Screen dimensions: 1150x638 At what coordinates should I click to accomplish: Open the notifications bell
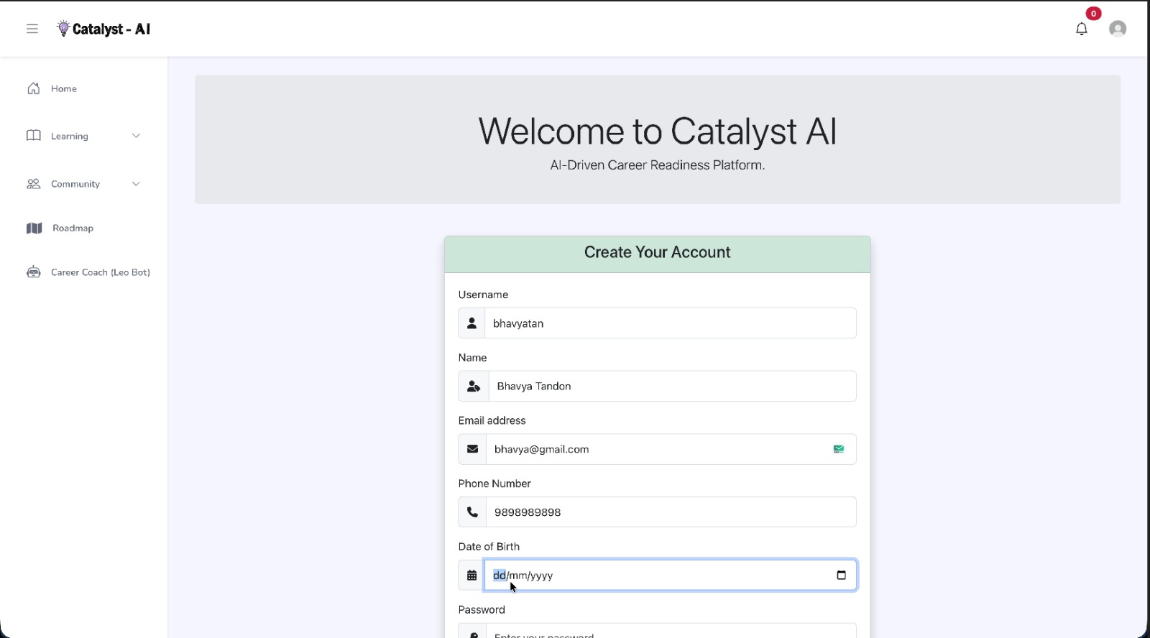(x=1081, y=29)
